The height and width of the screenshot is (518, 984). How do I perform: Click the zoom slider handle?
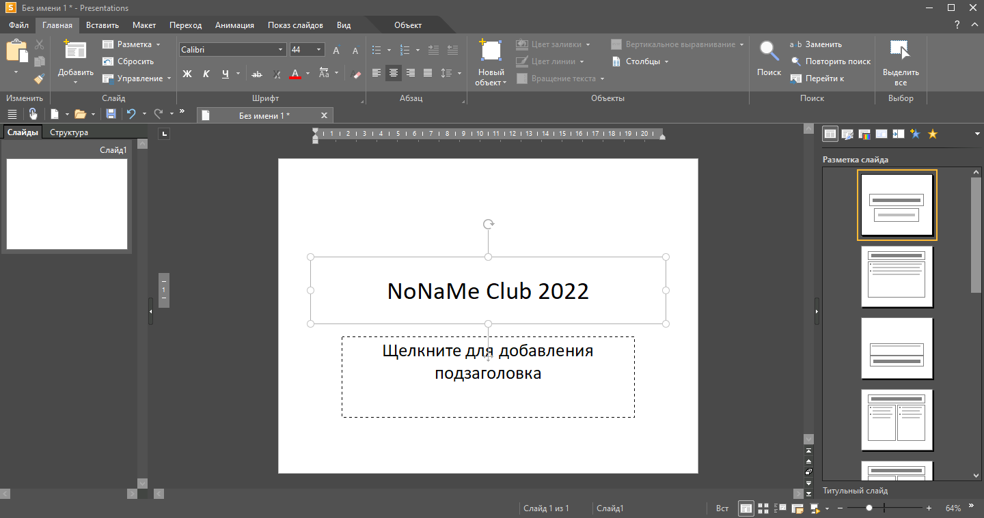(x=869, y=508)
